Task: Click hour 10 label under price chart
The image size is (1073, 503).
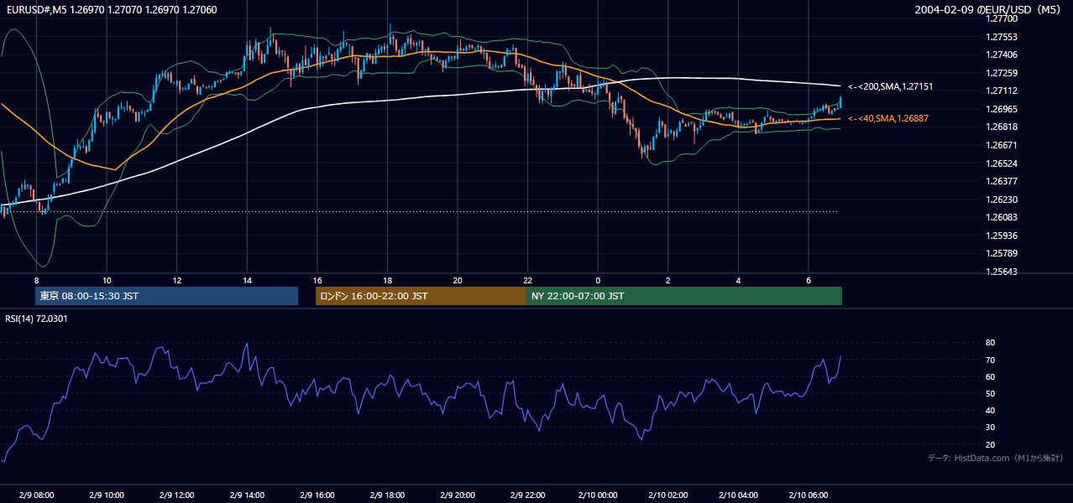Action: click(x=107, y=280)
